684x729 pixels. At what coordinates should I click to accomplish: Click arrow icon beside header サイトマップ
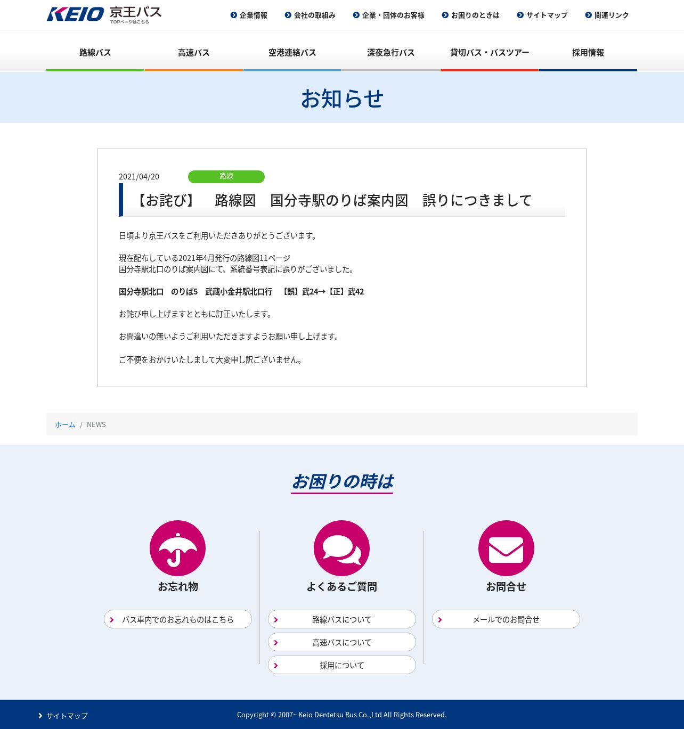[x=520, y=15]
